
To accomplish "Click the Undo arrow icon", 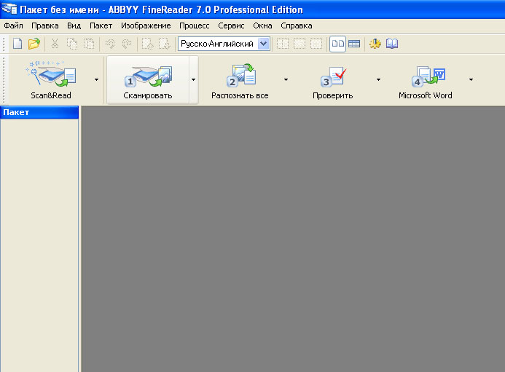I will 110,44.
